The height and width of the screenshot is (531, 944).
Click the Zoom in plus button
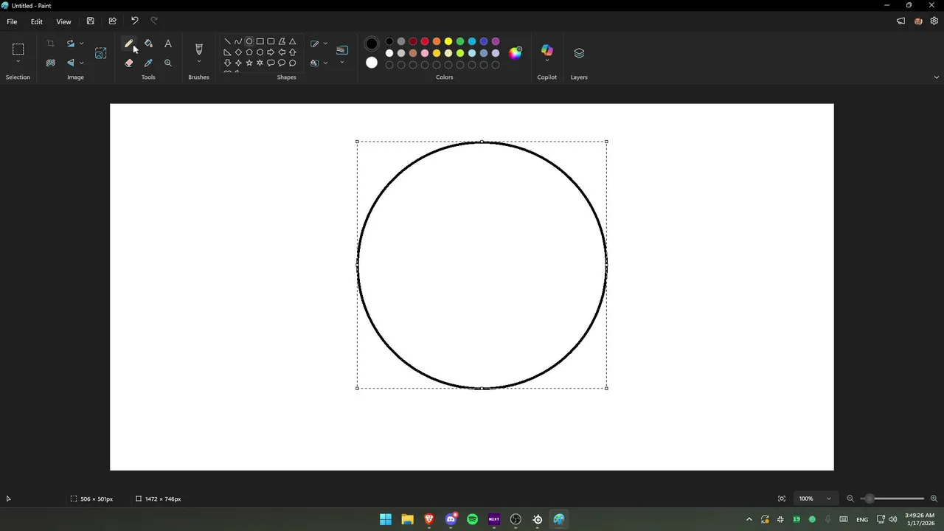(934, 499)
